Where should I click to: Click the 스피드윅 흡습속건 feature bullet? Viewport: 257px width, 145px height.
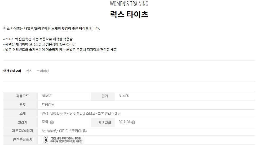(38, 39)
